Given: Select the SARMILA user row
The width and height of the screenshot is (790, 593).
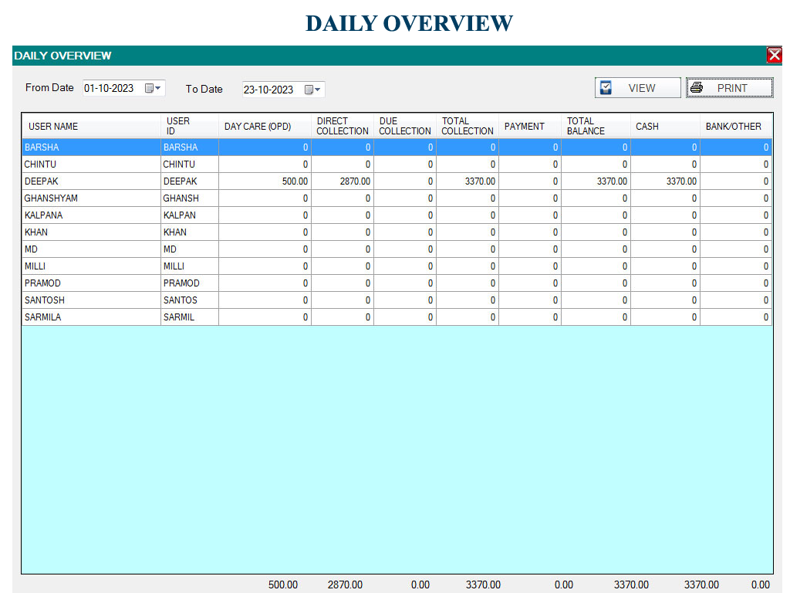Looking at the screenshot, I should tap(91, 317).
